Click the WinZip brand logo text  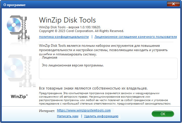point(19,96)
